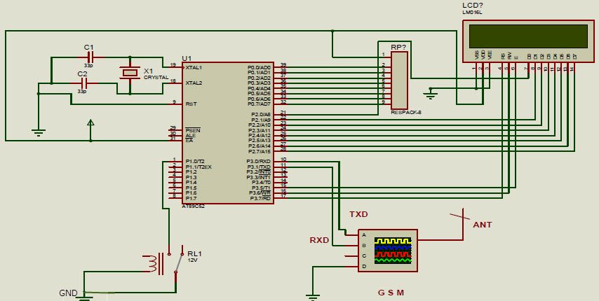Screen dimensions: 599x301
Task: Click the ANT label text
Action: point(483,225)
